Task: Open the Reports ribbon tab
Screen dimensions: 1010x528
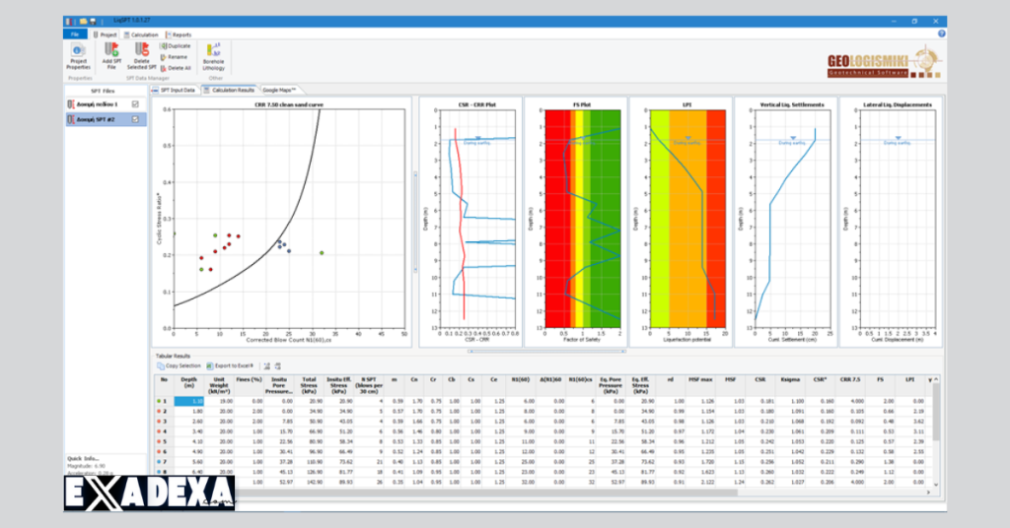Action: click(179, 33)
